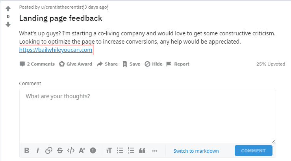
Task: Insert a link using the chain icon
Action: point(48,150)
